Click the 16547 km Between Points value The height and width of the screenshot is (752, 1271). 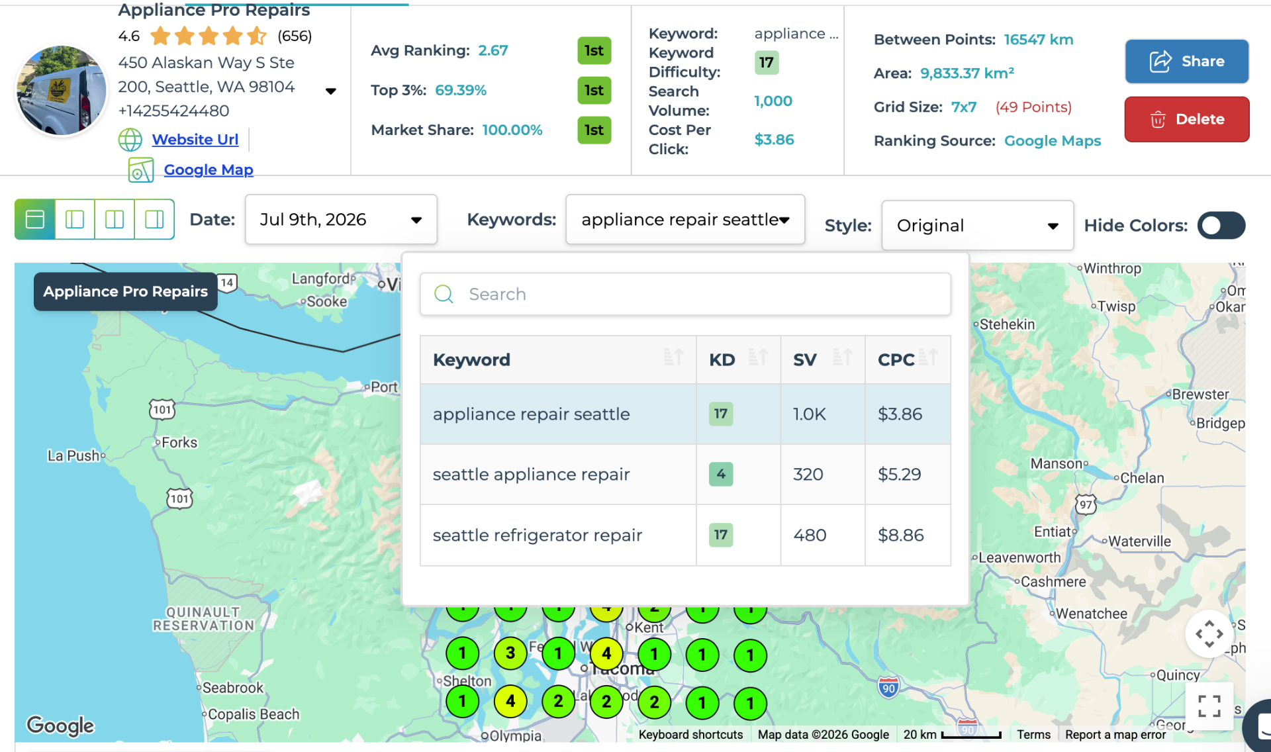(1039, 40)
